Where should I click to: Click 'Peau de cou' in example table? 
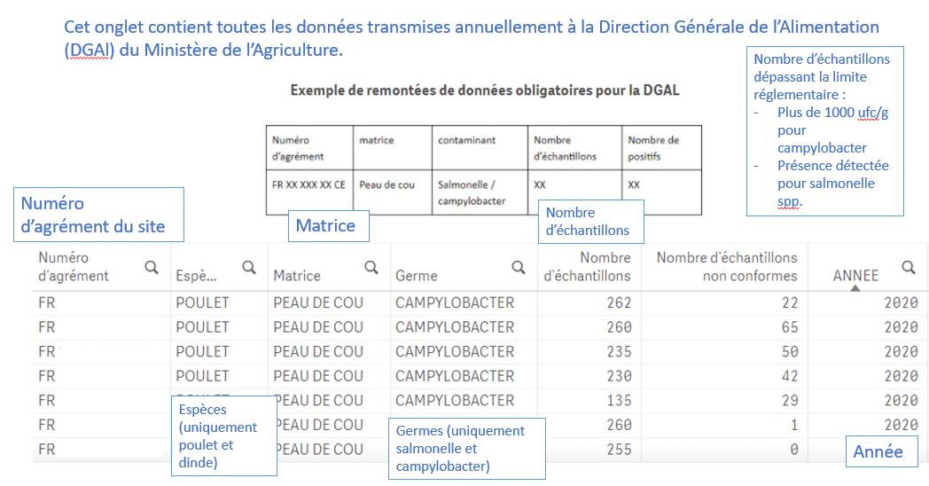386,185
